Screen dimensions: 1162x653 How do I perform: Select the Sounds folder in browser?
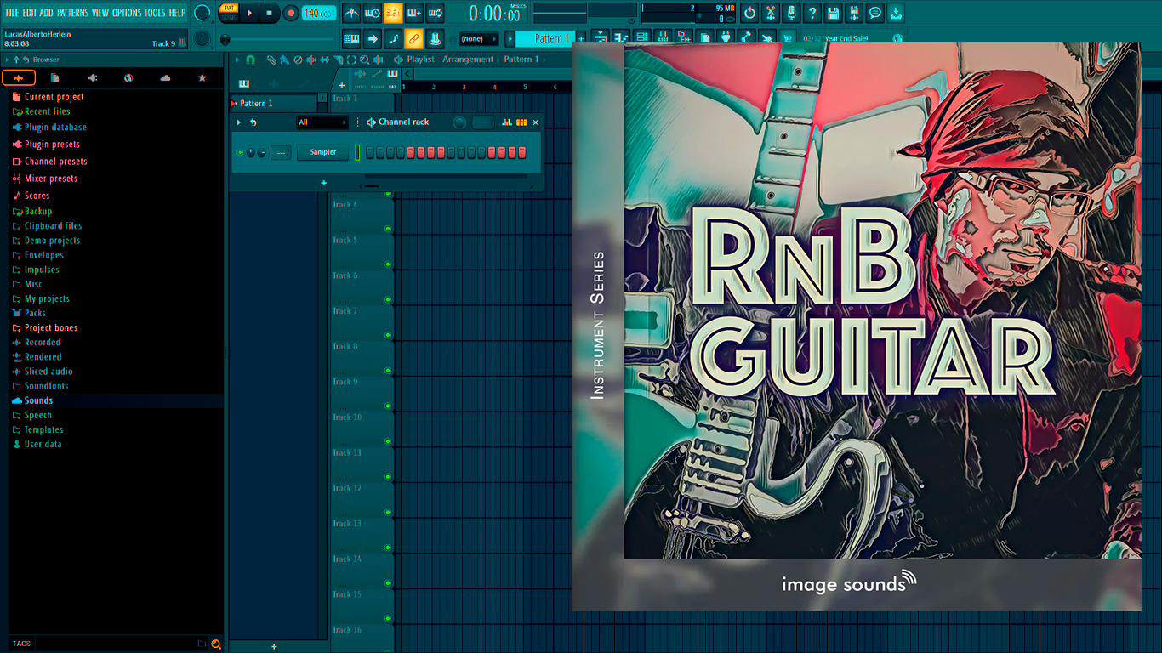coord(115,400)
